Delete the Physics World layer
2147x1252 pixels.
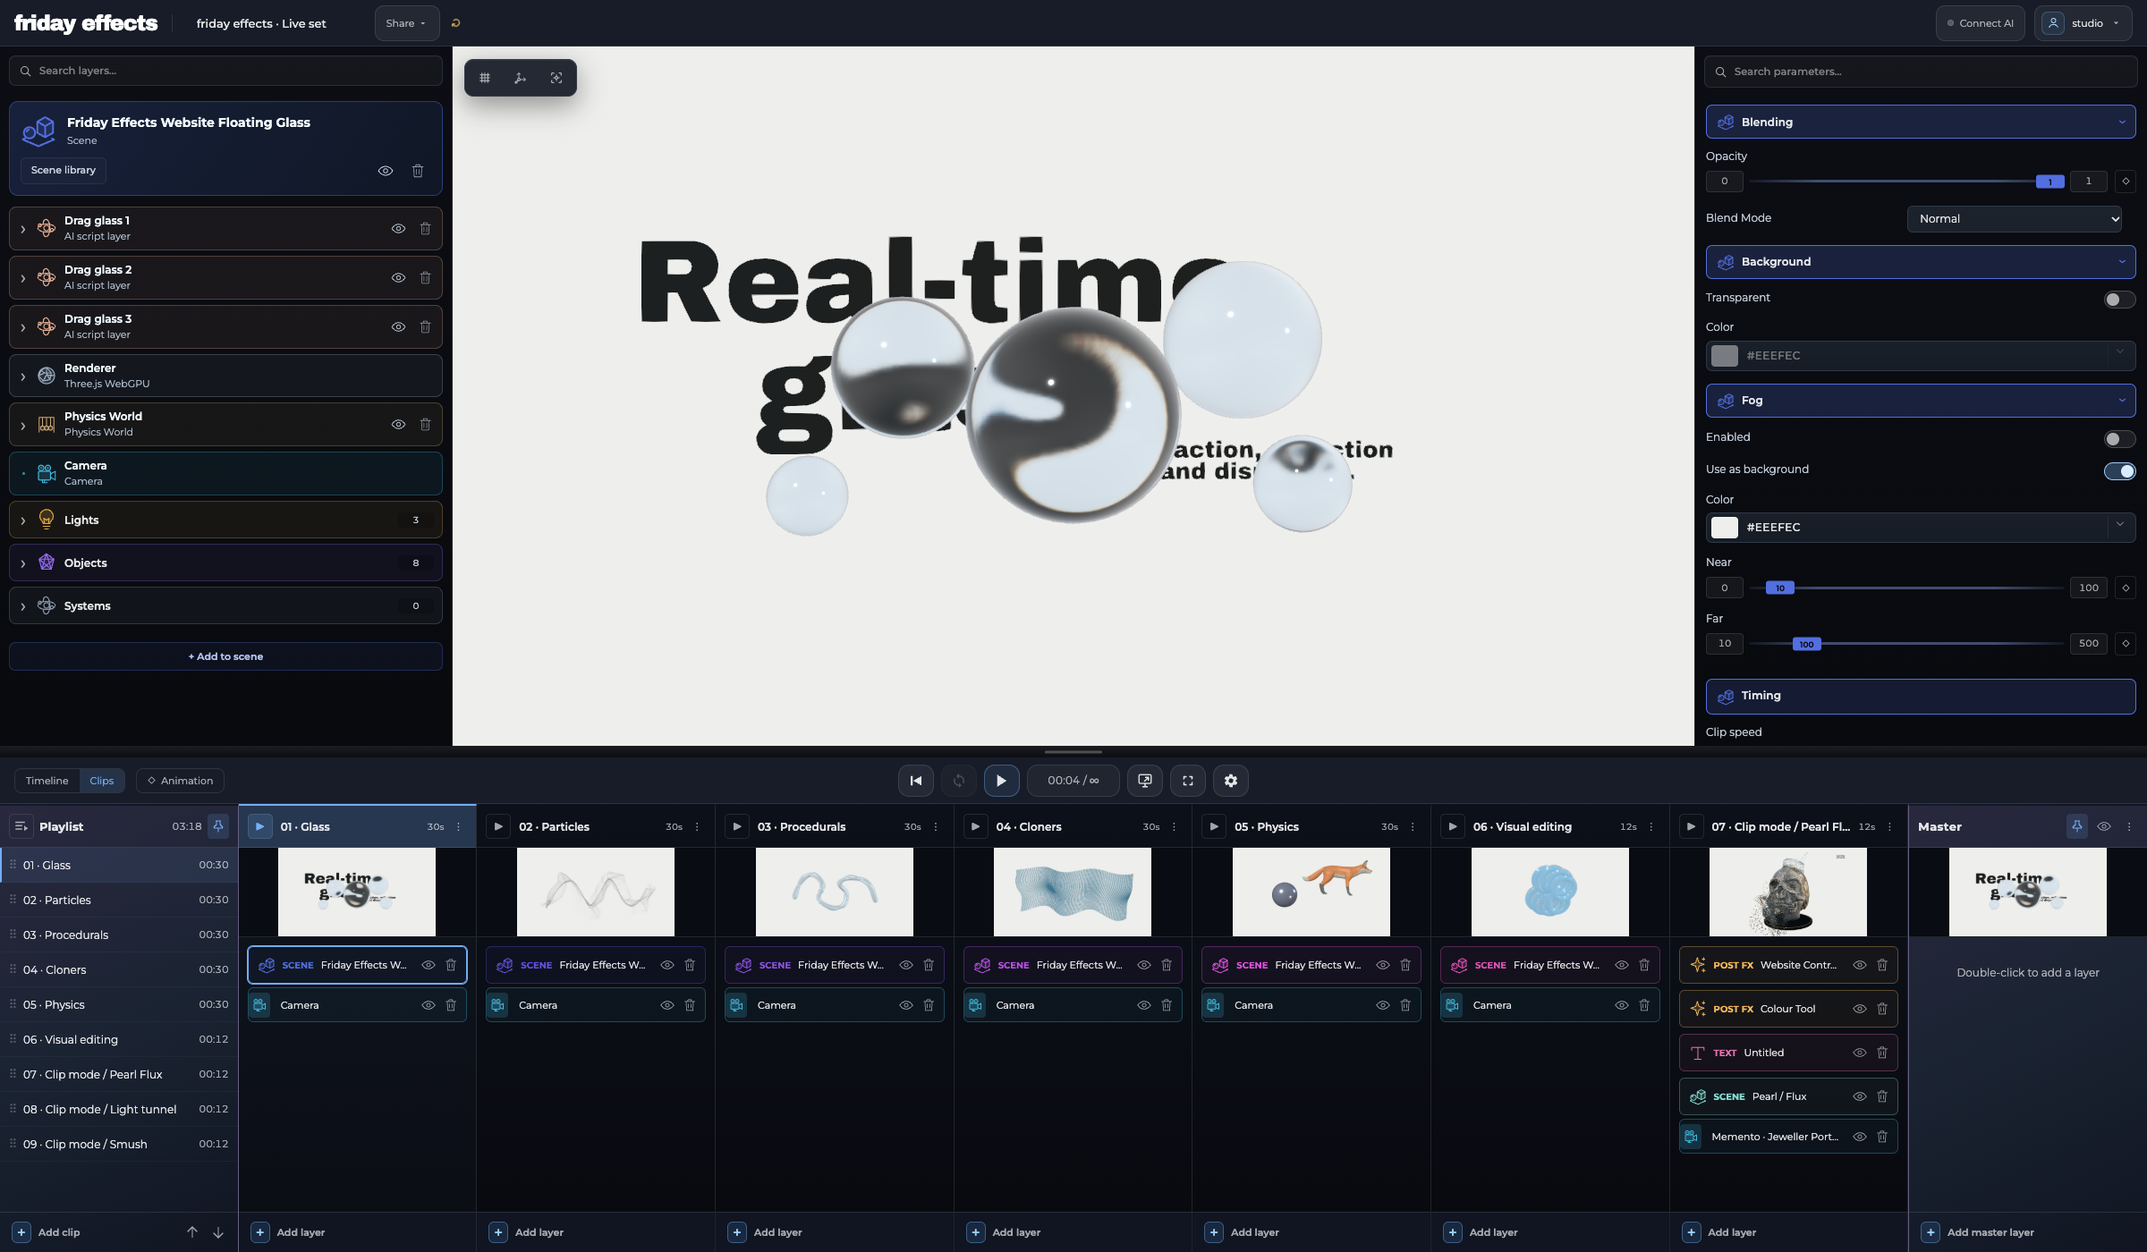[426, 425]
